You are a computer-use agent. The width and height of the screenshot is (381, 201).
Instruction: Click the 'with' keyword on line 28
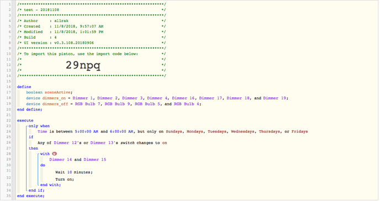coord(45,154)
